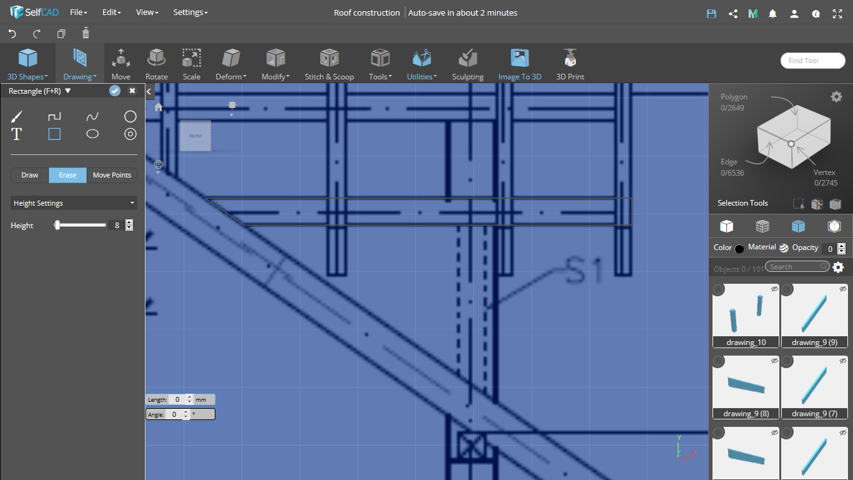
Task: Collapse the left tool panel
Action: point(149,91)
